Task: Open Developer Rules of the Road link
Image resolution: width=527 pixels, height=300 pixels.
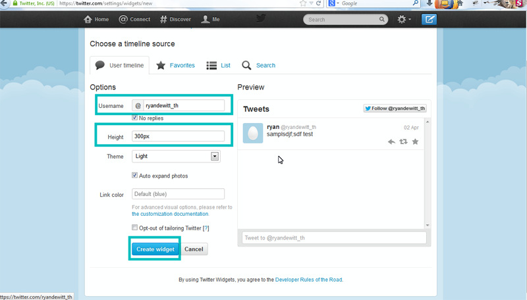Action: (308, 280)
